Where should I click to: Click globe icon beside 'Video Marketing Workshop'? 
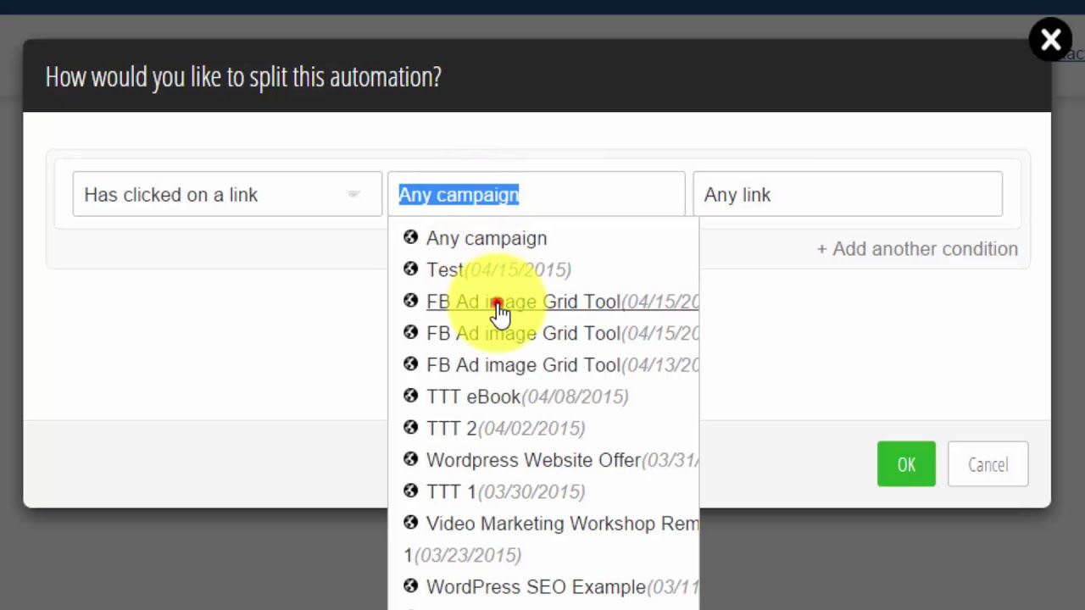[x=411, y=523]
